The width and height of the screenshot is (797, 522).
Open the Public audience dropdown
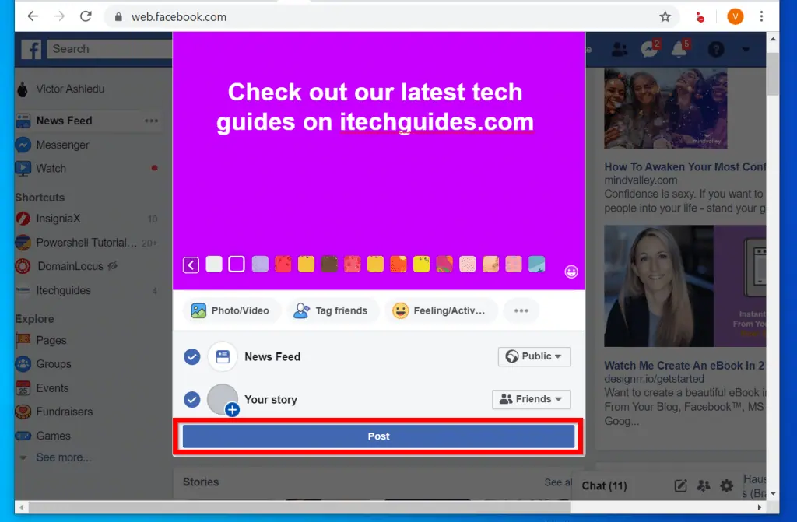click(x=534, y=356)
